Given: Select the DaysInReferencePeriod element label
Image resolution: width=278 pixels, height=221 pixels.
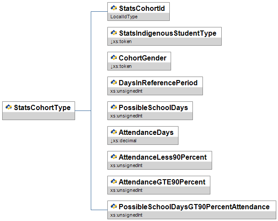Looking at the screenshot, I should (158, 83).
